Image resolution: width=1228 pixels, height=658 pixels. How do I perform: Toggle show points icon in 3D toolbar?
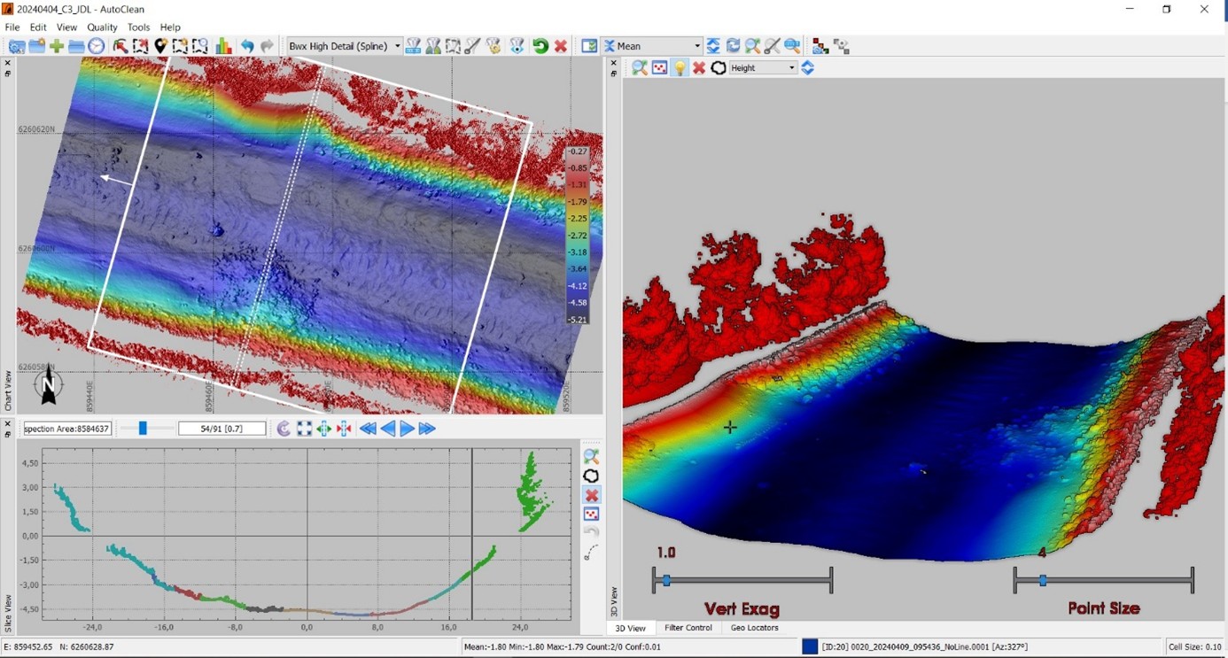(659, 68)
